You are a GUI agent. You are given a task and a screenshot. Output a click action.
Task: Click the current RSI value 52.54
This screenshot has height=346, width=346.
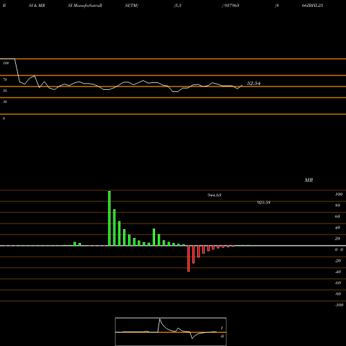point(254,83)
